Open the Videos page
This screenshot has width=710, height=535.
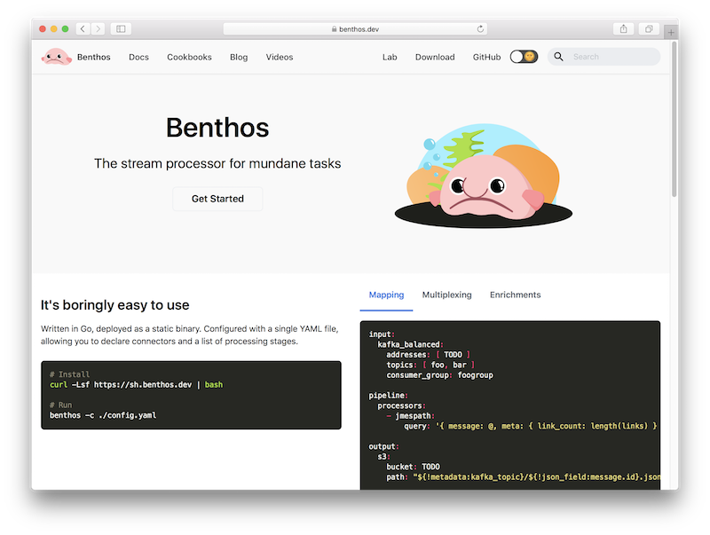(x=280, y=57)
